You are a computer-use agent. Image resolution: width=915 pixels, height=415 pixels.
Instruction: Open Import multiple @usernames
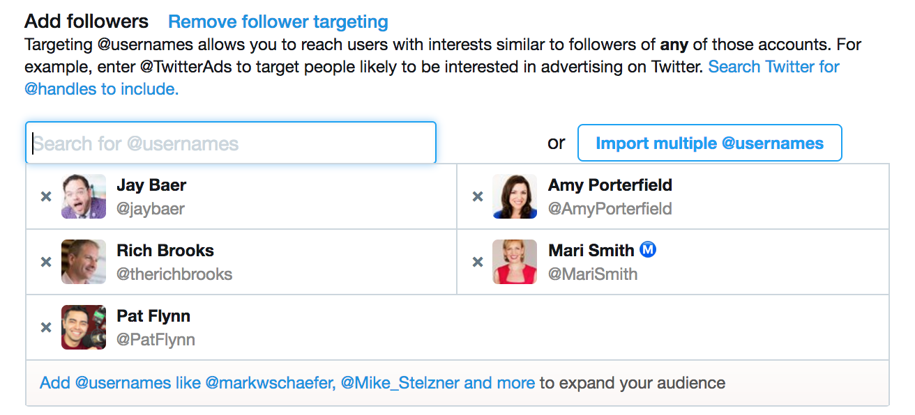point(709,143)
